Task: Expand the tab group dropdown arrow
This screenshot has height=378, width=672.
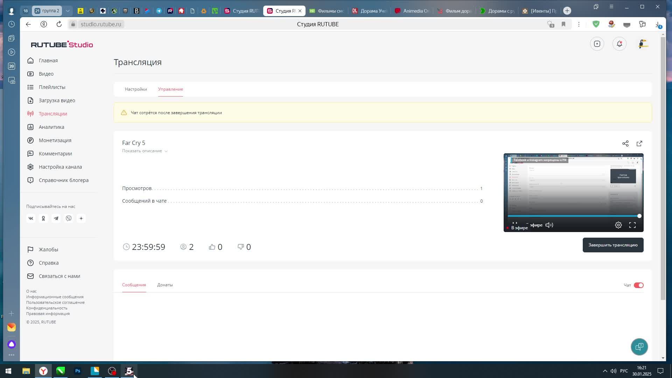Action: point(68,11)
